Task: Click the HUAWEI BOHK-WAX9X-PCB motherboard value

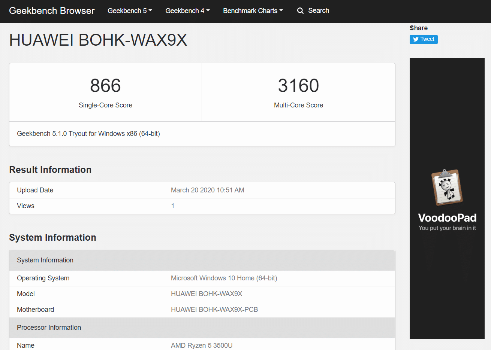Action: coord(214,310)
